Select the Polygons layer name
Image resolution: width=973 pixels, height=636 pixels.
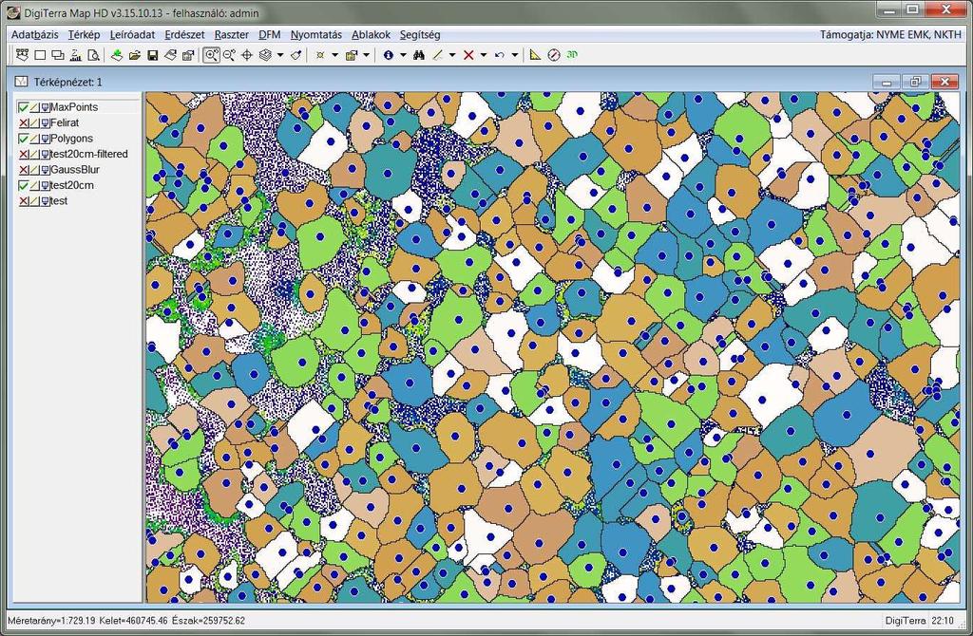[x=71, y=139]
